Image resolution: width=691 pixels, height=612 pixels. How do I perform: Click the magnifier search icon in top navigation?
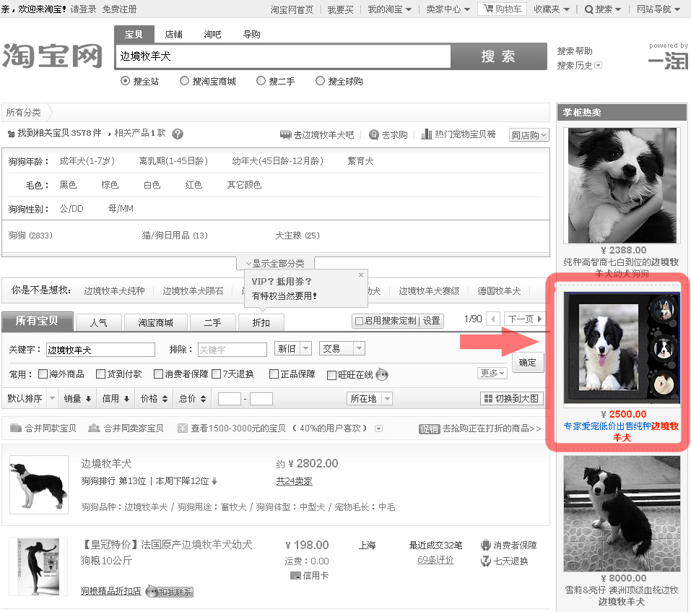coord(588,9)
